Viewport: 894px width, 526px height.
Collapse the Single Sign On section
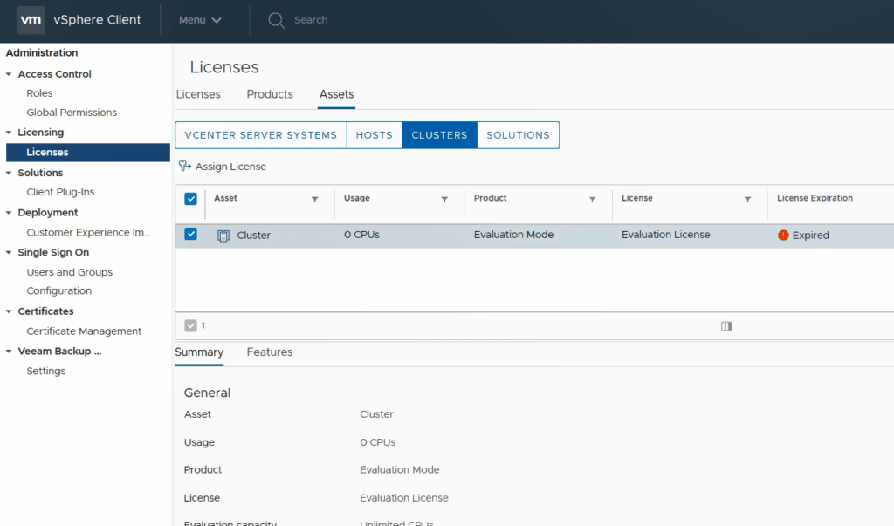tap(9, 252)
